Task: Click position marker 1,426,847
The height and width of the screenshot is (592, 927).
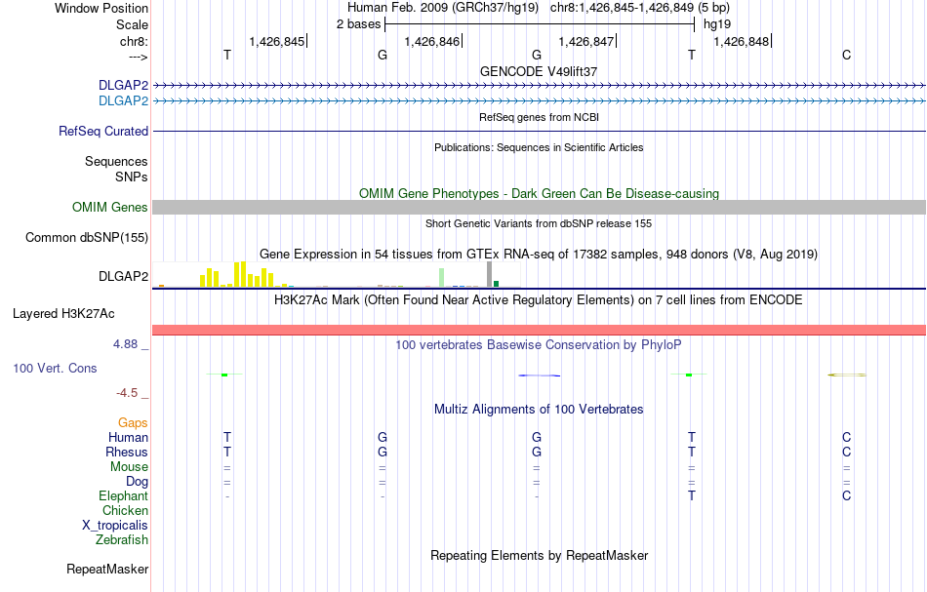Action: point(586,41)
